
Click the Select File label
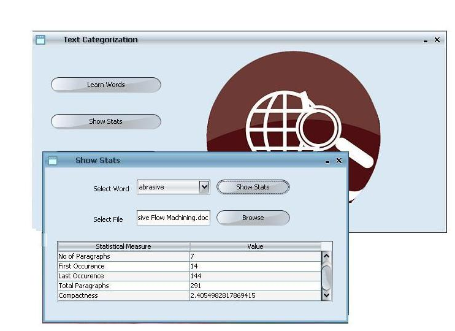click(108, 219)
